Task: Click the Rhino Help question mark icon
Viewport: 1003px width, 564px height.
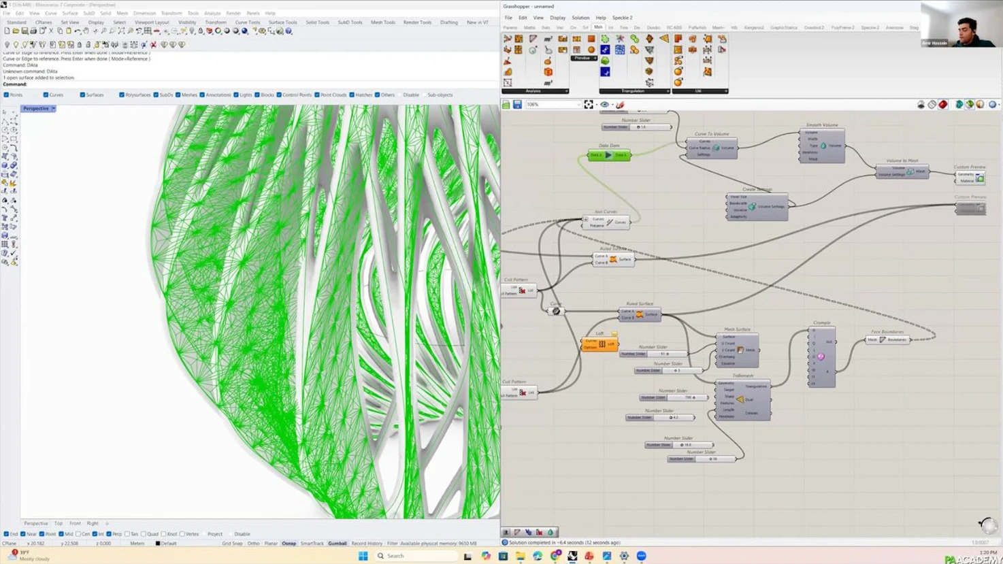Action: [289, 31]
